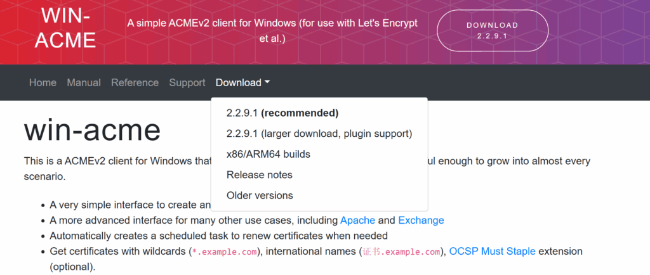Click the scheduled task renewal bullet text
Viewport: 650px width, 275px height.
tap(219, 236)
